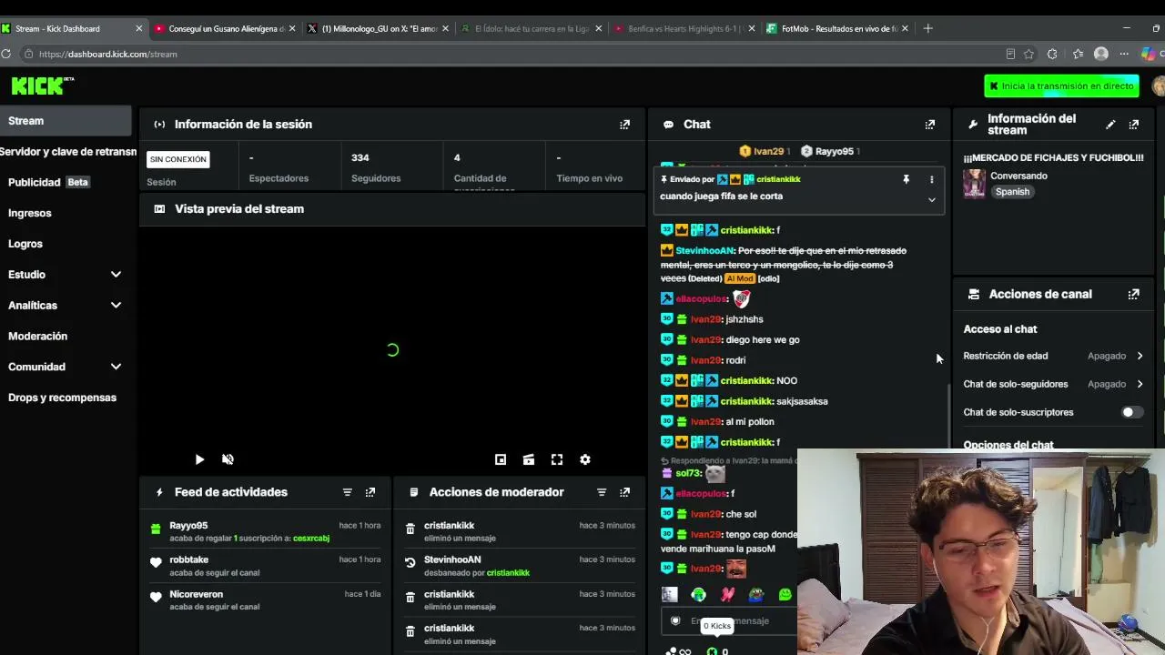Select robbtake in the activity feed
The width and height of the screenshot is (1165, 655).
coord(188,560)
